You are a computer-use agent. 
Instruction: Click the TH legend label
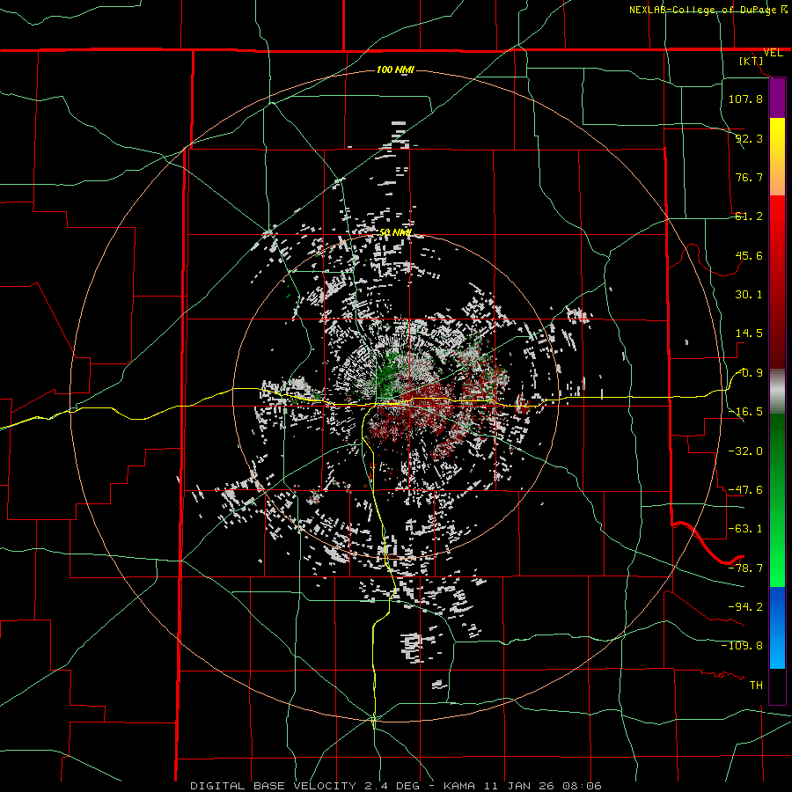coord(756,685)
